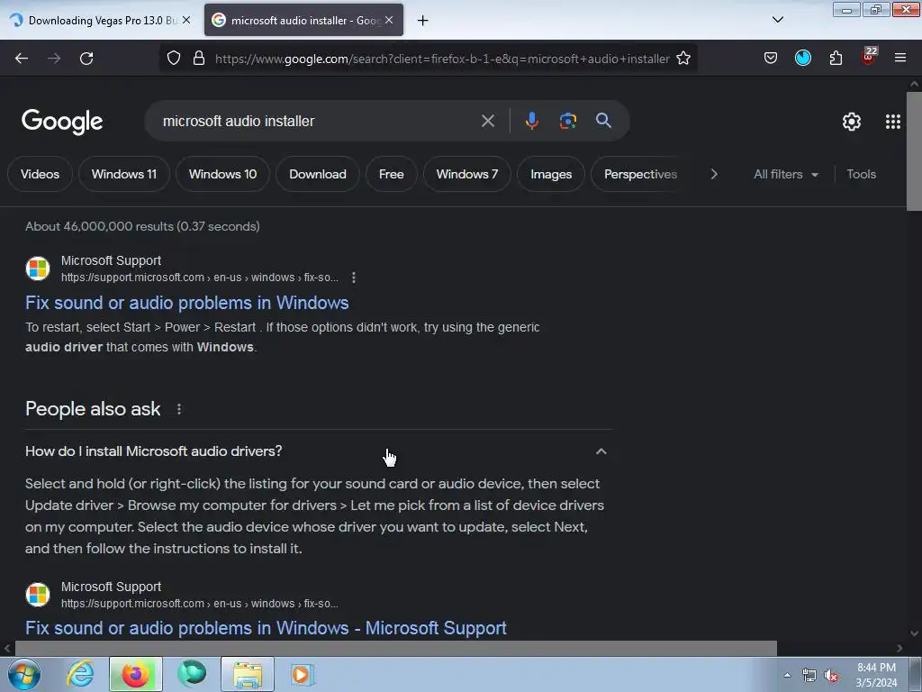The height and width of the screenshot is (692, 922).
Task: Switch to Perspectives results
Action: click(640, 174)
